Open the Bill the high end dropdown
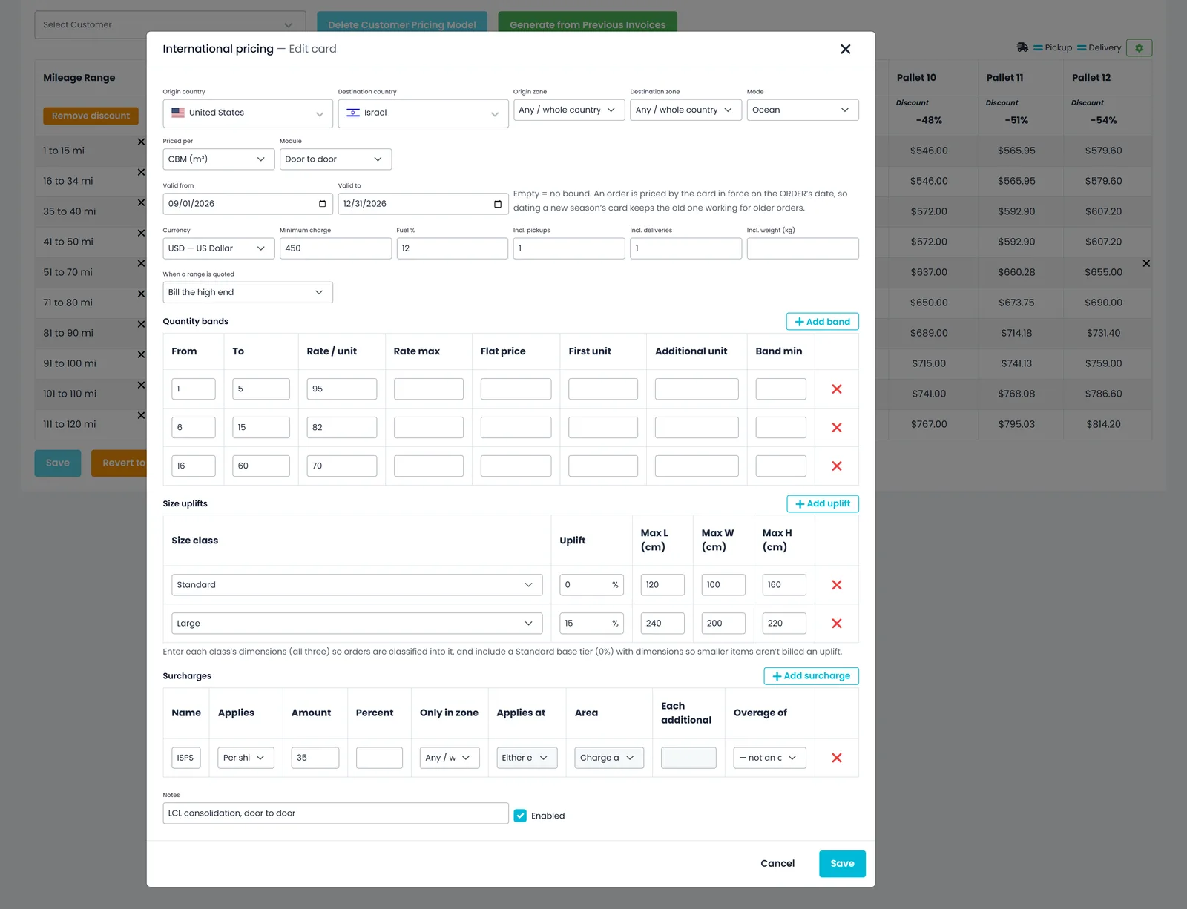Viewport: 1187px width, 909px height. tap(248, 292)
